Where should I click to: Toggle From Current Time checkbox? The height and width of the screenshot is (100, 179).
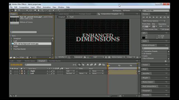[x=143, y=29]
